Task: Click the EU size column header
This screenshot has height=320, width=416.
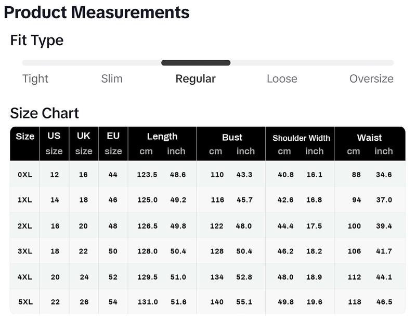Action: coord(113,144)
